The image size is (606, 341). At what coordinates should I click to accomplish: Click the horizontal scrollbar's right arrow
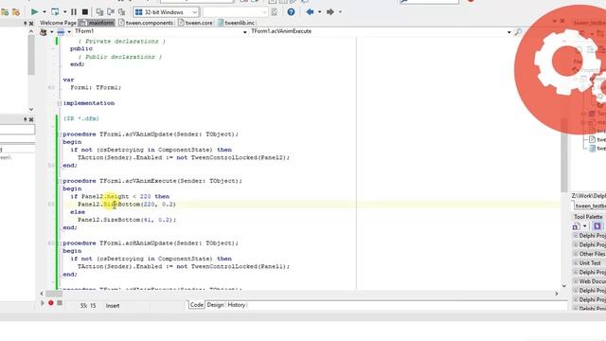coord(557,294)
